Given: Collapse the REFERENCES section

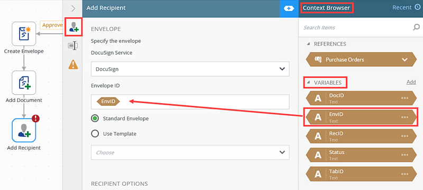Looking at the screenshot, I should click(309, 44).
